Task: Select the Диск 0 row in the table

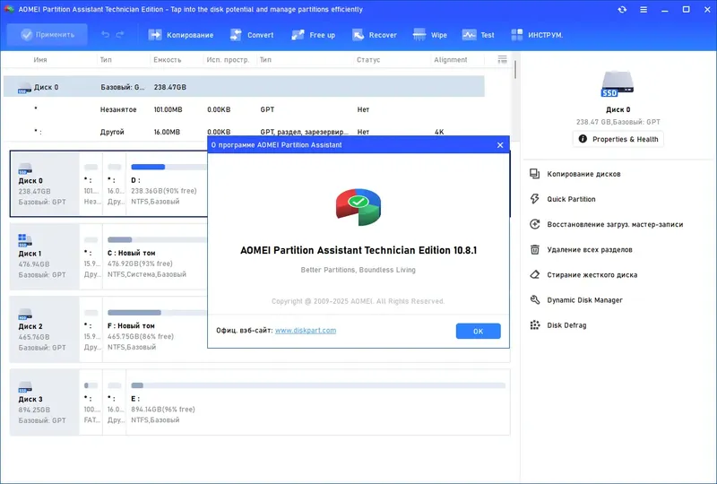Action: coord(244,86)
